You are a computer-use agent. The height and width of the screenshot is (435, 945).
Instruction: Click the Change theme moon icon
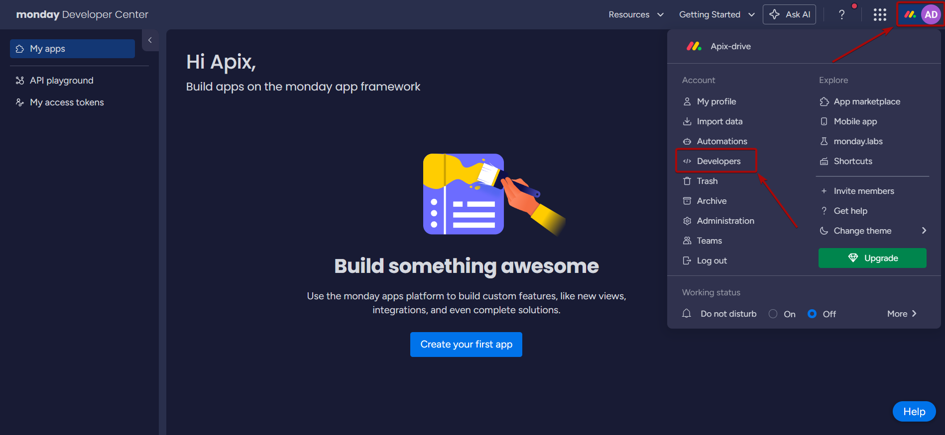pos(824,231)
